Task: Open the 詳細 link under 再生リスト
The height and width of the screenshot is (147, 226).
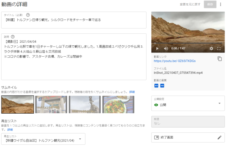Action: 10,130
